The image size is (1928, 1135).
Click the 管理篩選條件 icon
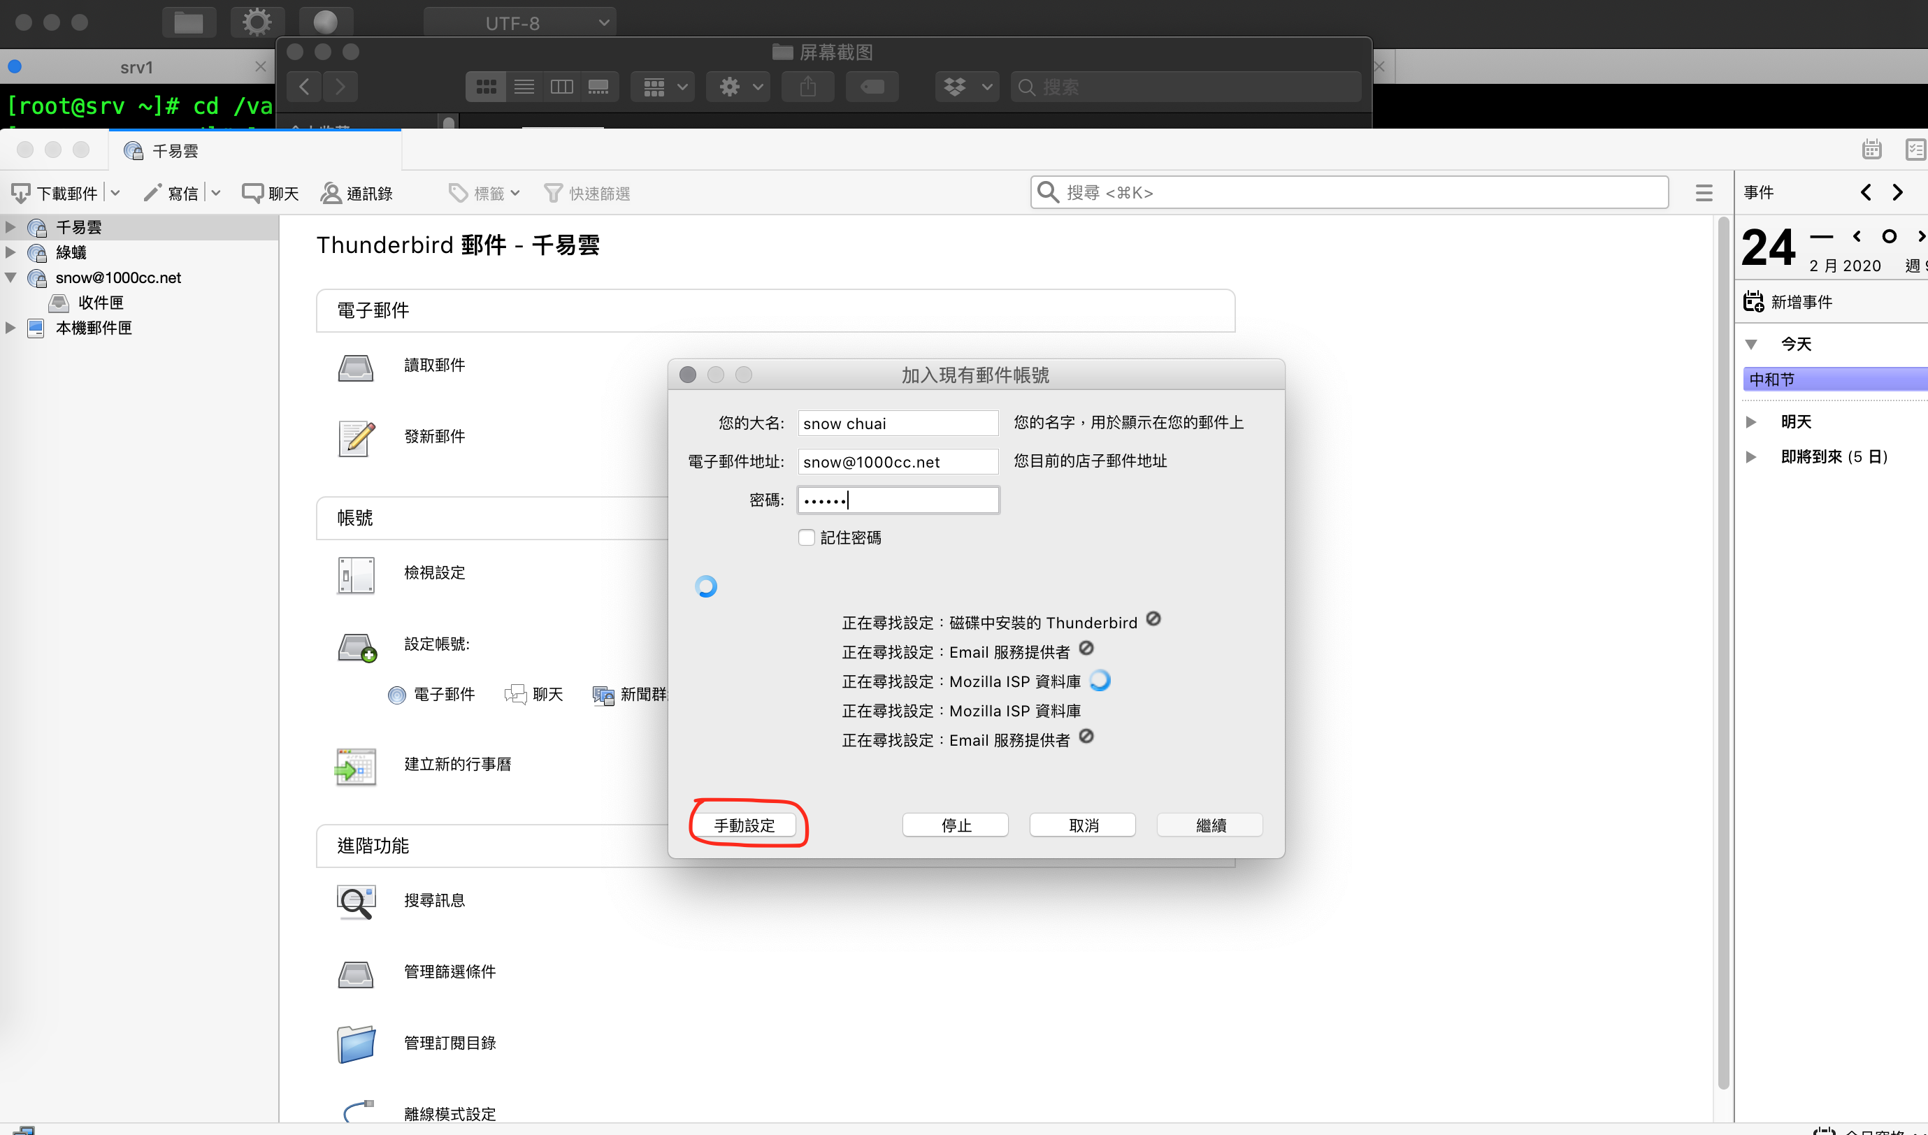point(356,974)
